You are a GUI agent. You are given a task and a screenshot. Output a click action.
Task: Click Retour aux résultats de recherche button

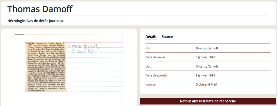[208, 101]
